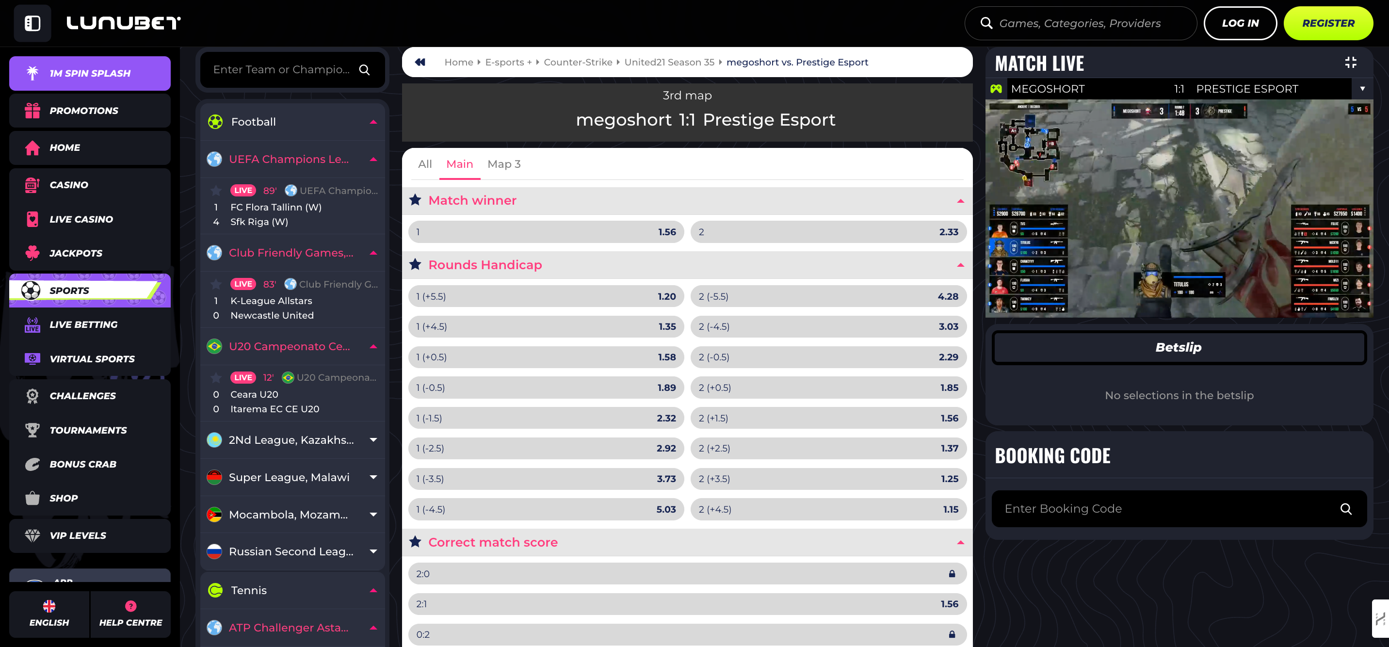Bet on match winner 2 at 2.33

pos(828,232)
